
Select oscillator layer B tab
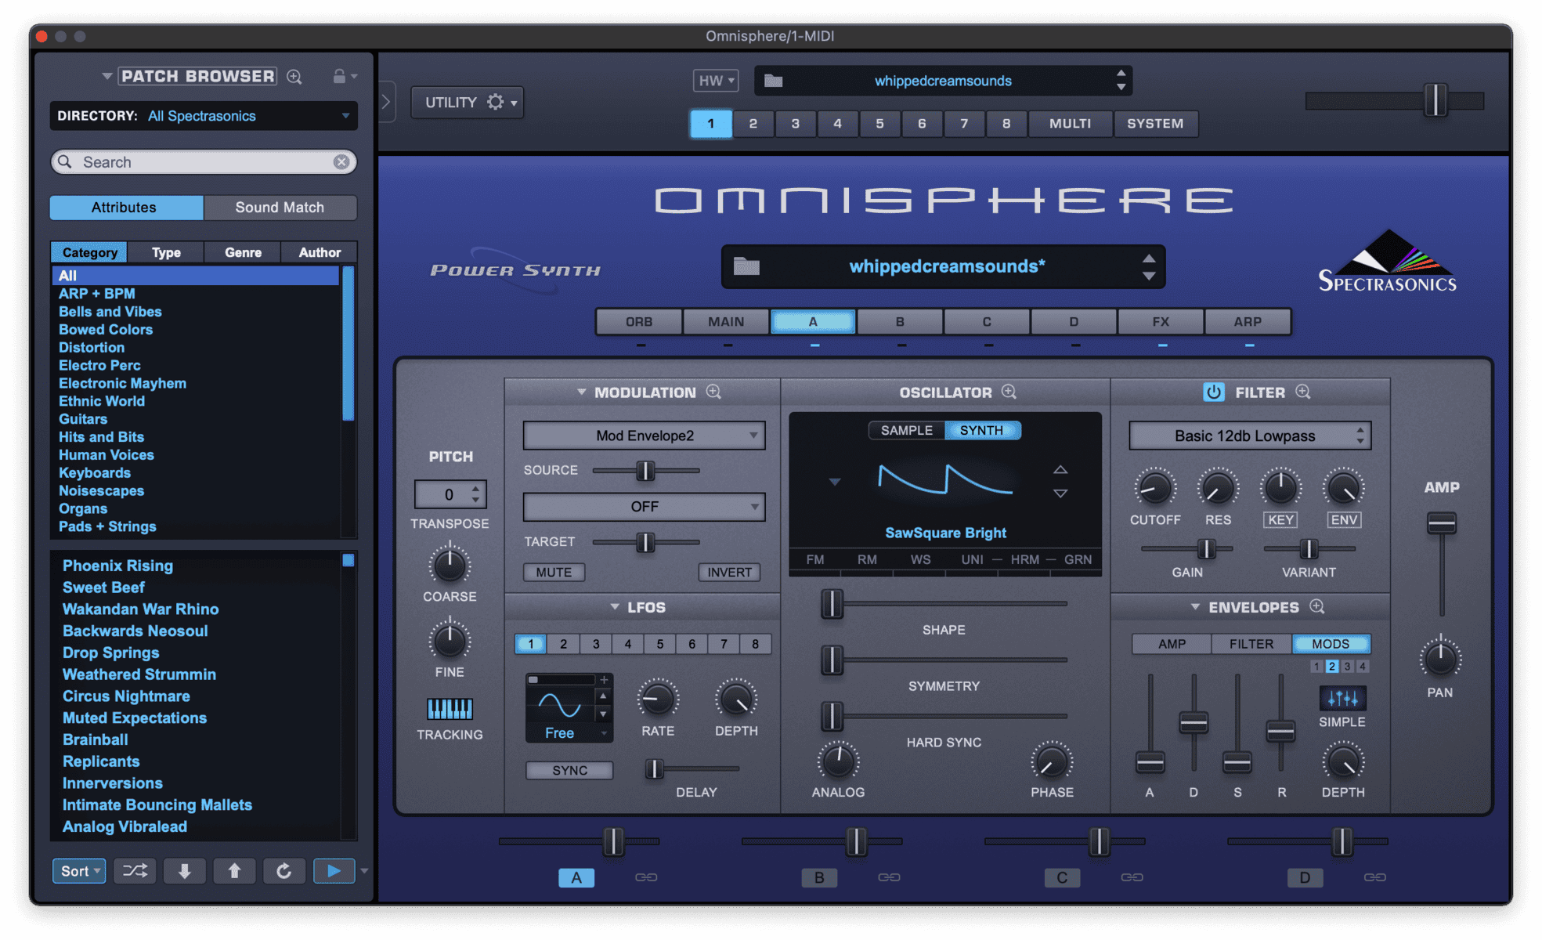click(x=899, y=321)
